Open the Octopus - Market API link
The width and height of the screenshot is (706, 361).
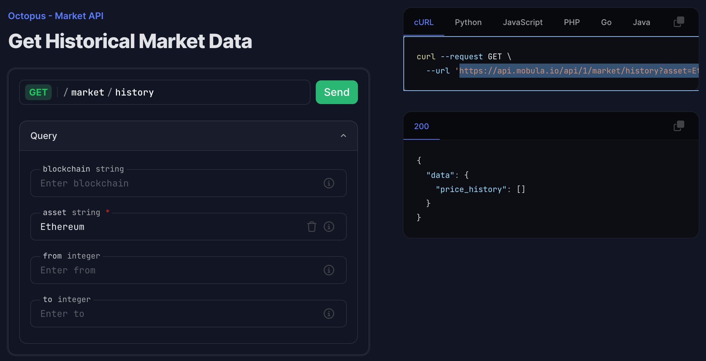(x=56, y=16)
